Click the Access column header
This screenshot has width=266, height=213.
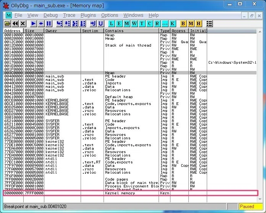(x=179, y=31)
